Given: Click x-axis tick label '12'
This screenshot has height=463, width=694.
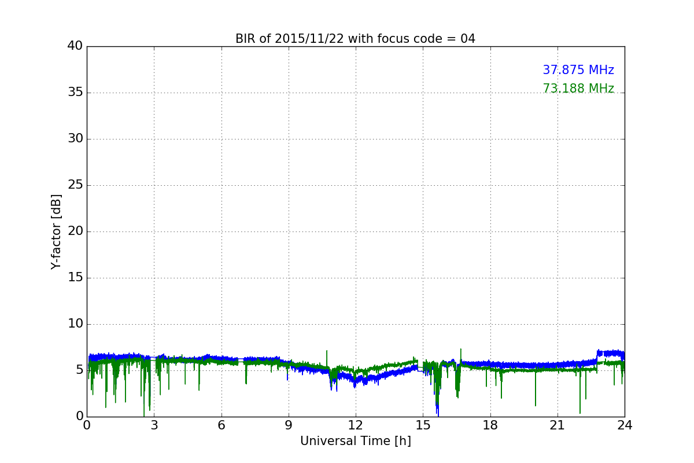Looking at the screenshot, I should pyautogui.click(x=356, y=425).
